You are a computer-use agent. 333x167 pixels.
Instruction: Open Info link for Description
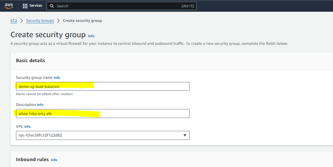point(40,105)
